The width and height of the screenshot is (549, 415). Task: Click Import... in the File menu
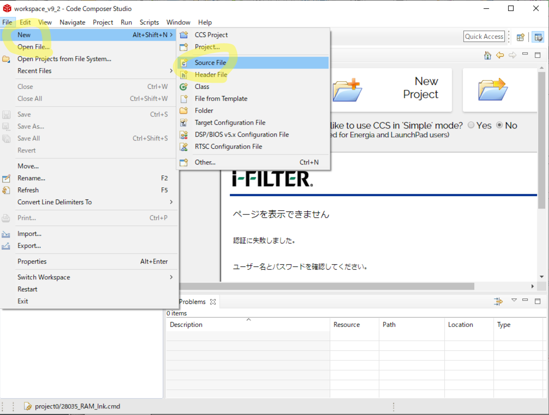[x=29, y=234]
